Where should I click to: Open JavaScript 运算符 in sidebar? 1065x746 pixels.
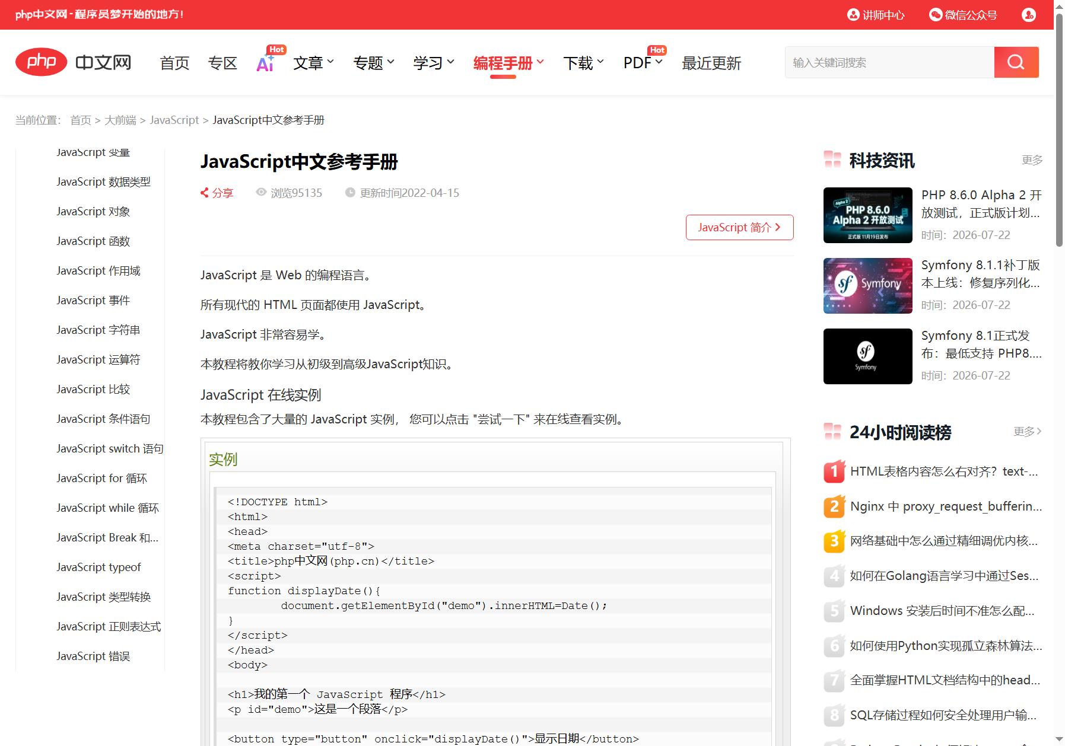coord(98,360)
